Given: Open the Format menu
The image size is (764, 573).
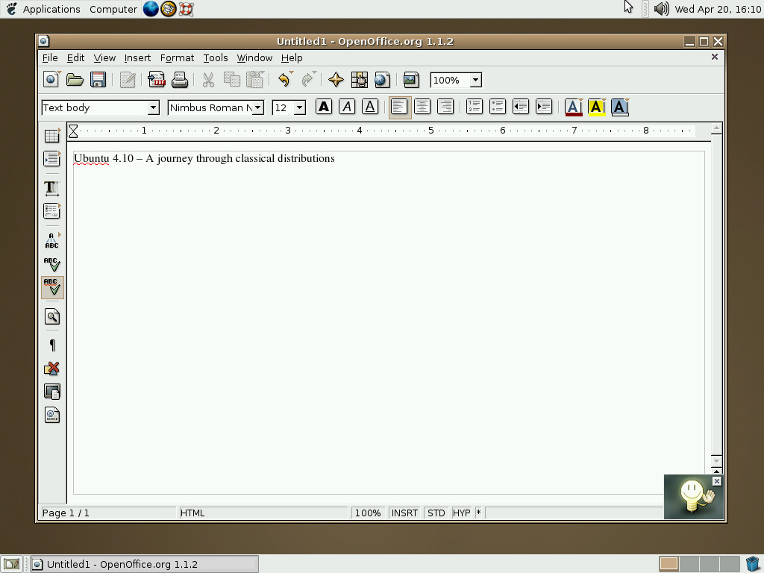Looking at the screenshot, I should [177, 57].
